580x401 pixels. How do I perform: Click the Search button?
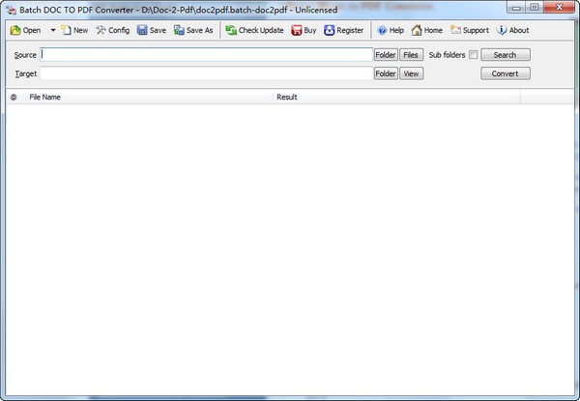tap(506, 55)
